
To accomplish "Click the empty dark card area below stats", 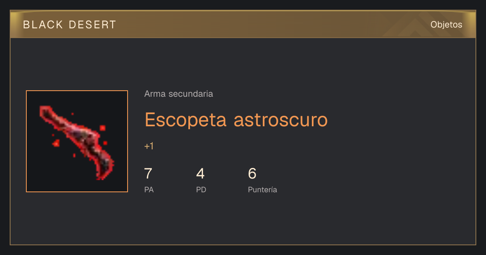I will pos(243,221).
